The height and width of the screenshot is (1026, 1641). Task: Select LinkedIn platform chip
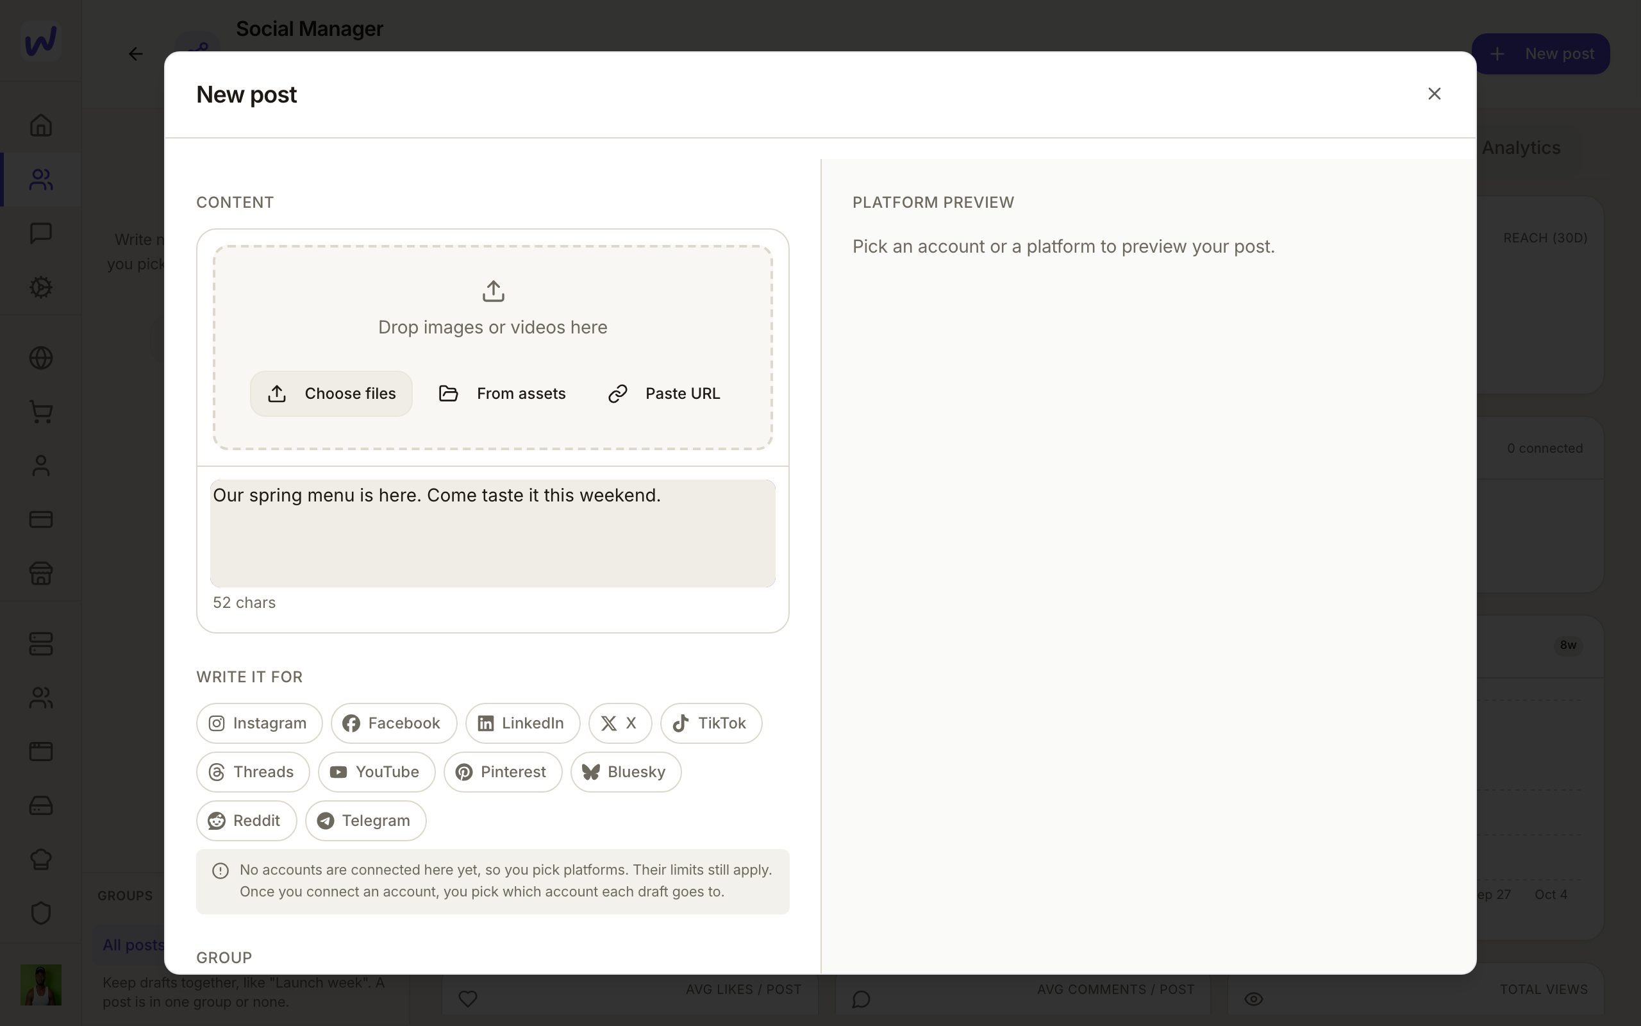(x=522, y=723)
